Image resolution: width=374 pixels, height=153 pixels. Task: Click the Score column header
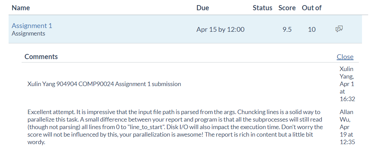[287, 8]
